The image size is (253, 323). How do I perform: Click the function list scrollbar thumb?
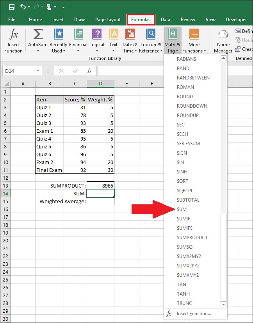[223, 257]
